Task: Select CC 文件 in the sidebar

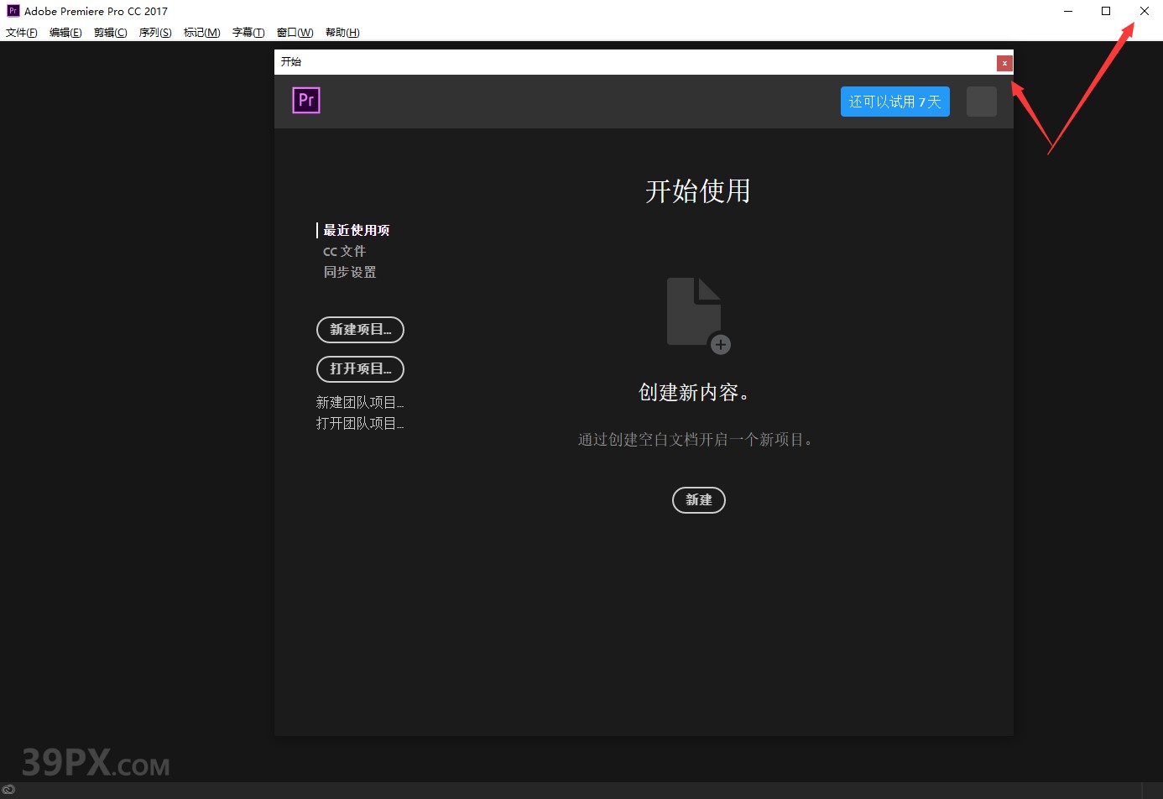Action: pyautogui.click(x=344, y=250)
